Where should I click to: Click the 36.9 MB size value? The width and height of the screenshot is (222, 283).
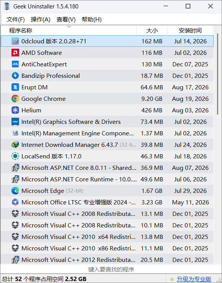pyautogui.click(x=152, y=168)
